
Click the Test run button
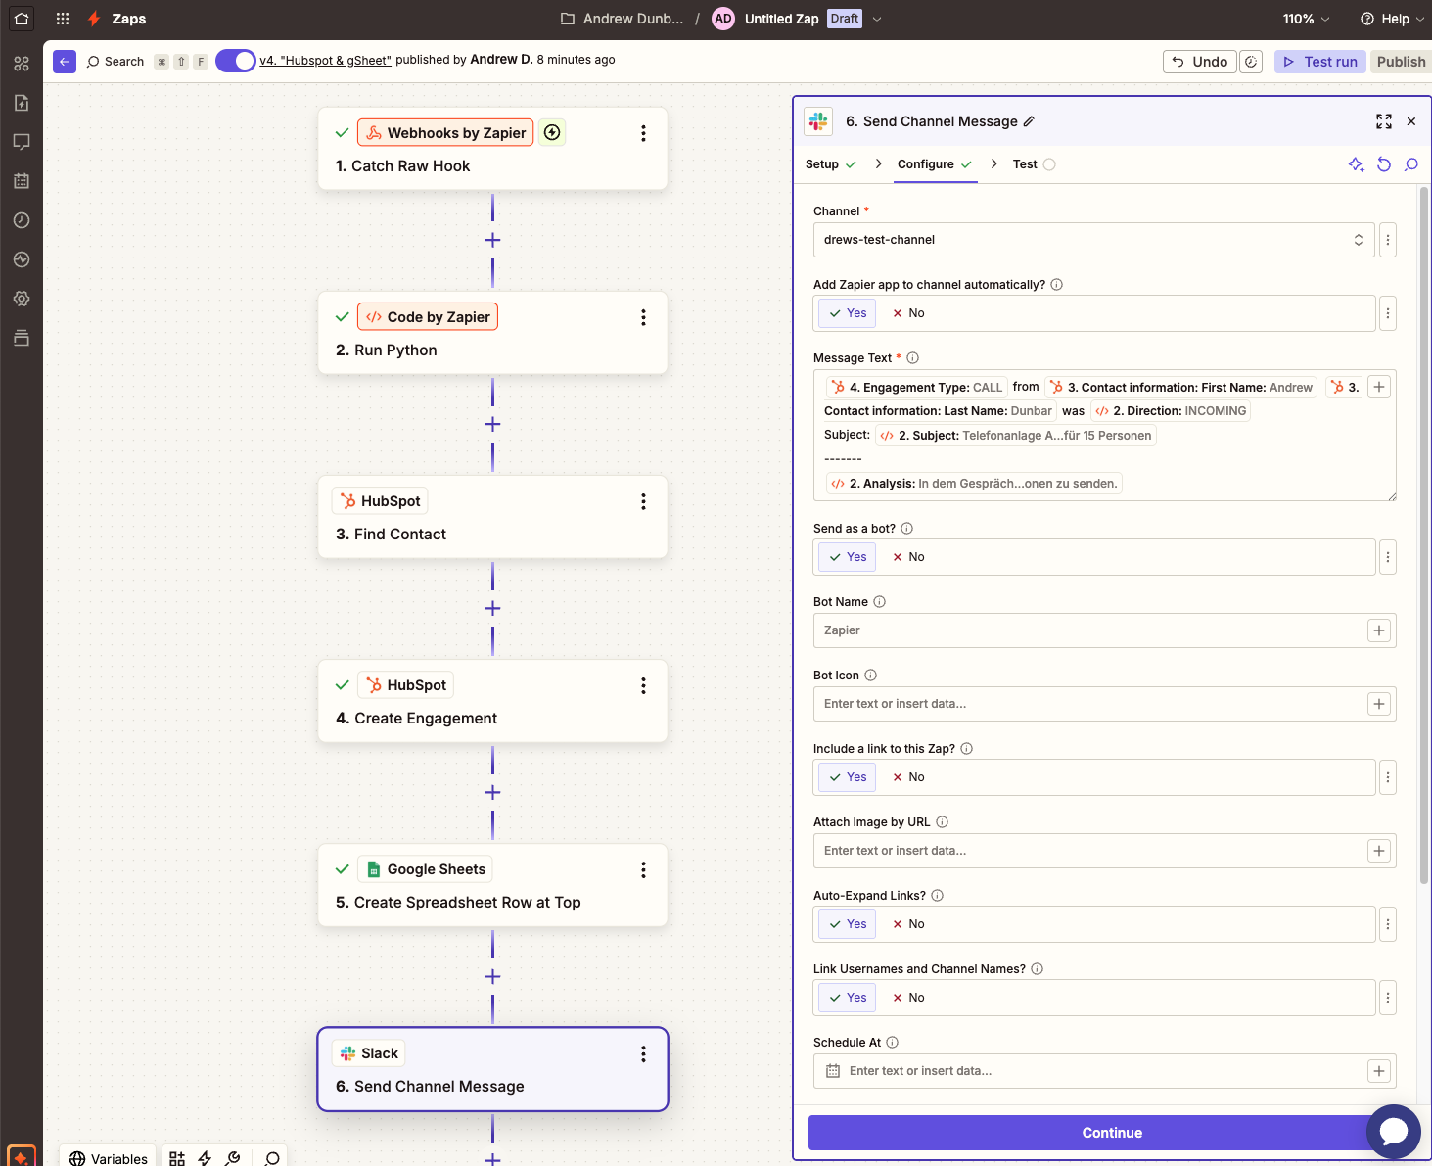coord(1319,62)
